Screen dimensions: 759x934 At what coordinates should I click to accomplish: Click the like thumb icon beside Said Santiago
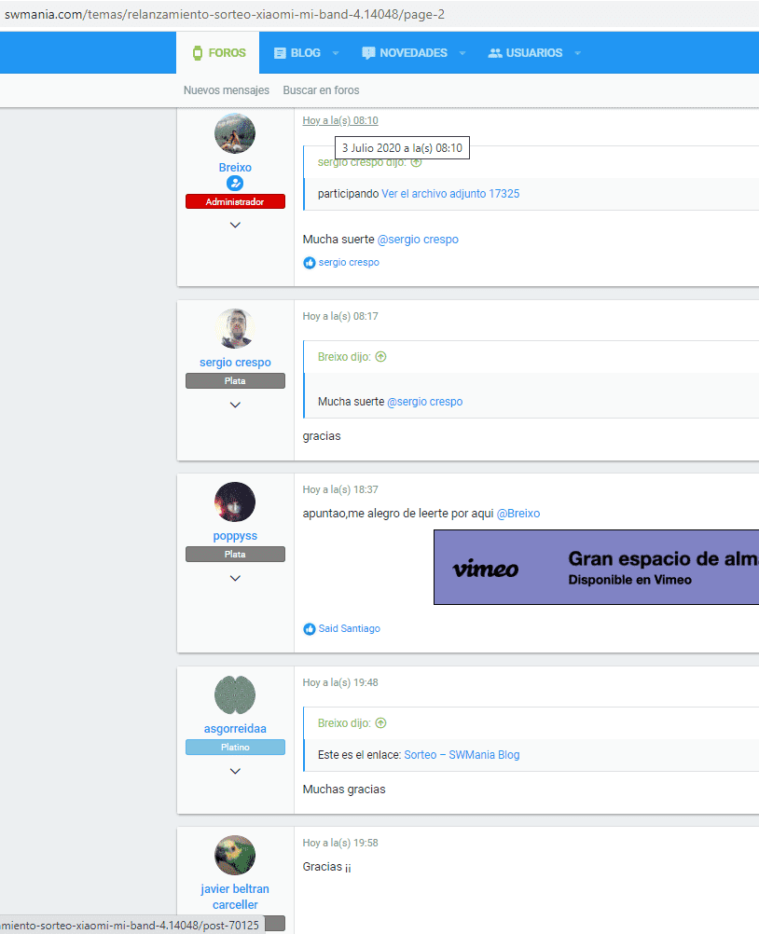(x=310, y=629)
